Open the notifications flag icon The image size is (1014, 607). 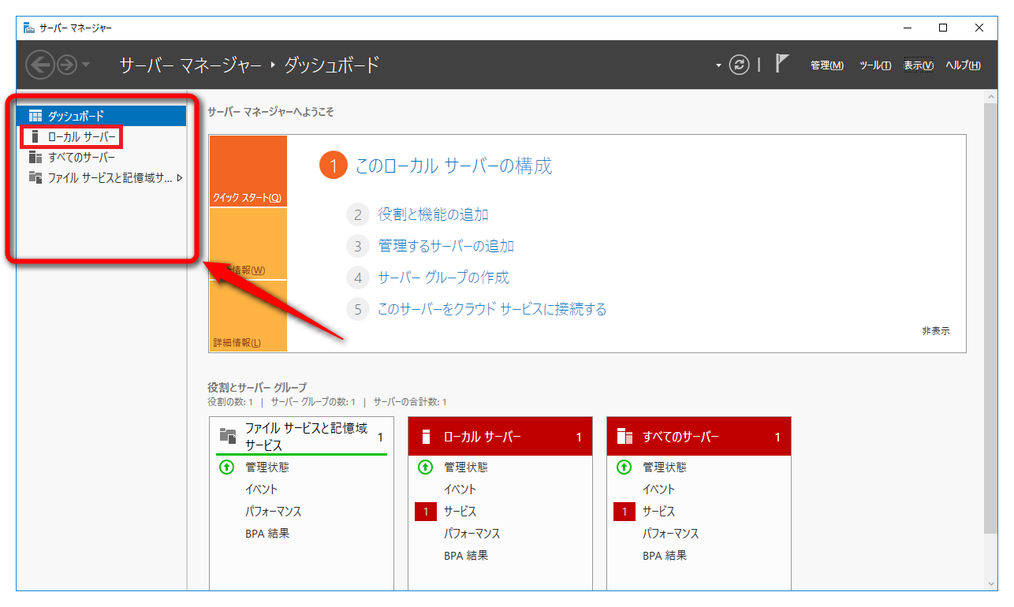pyautogui.click(x=781, y=64)
